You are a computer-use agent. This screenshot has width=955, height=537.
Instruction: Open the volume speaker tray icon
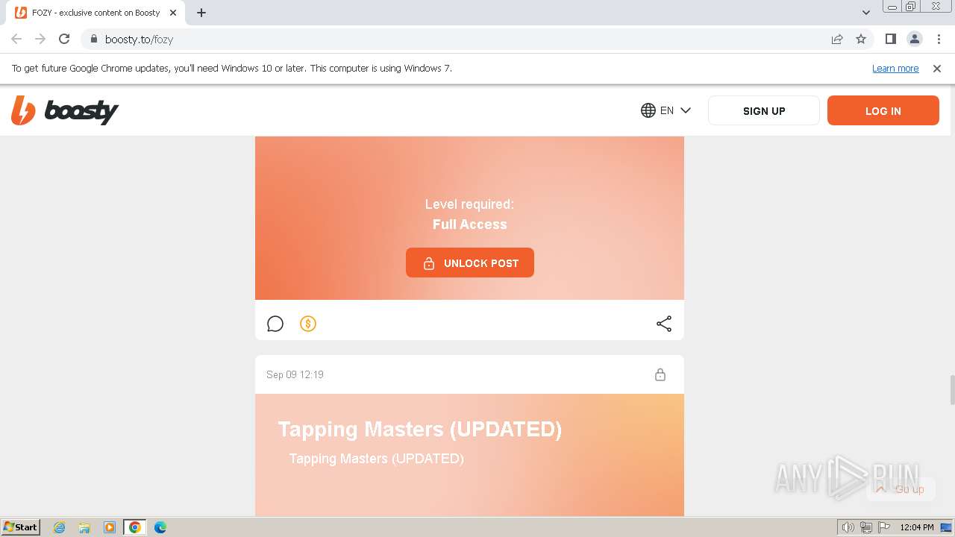(848, 527)
